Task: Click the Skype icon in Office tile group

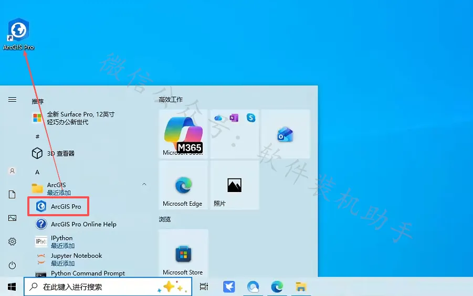Action: click(251, 118)
